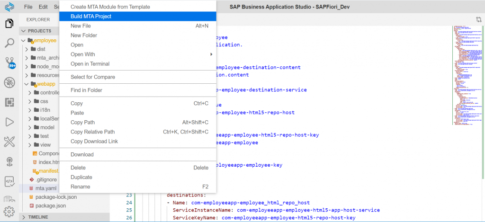Expand the css folder

tap(30, 101)
